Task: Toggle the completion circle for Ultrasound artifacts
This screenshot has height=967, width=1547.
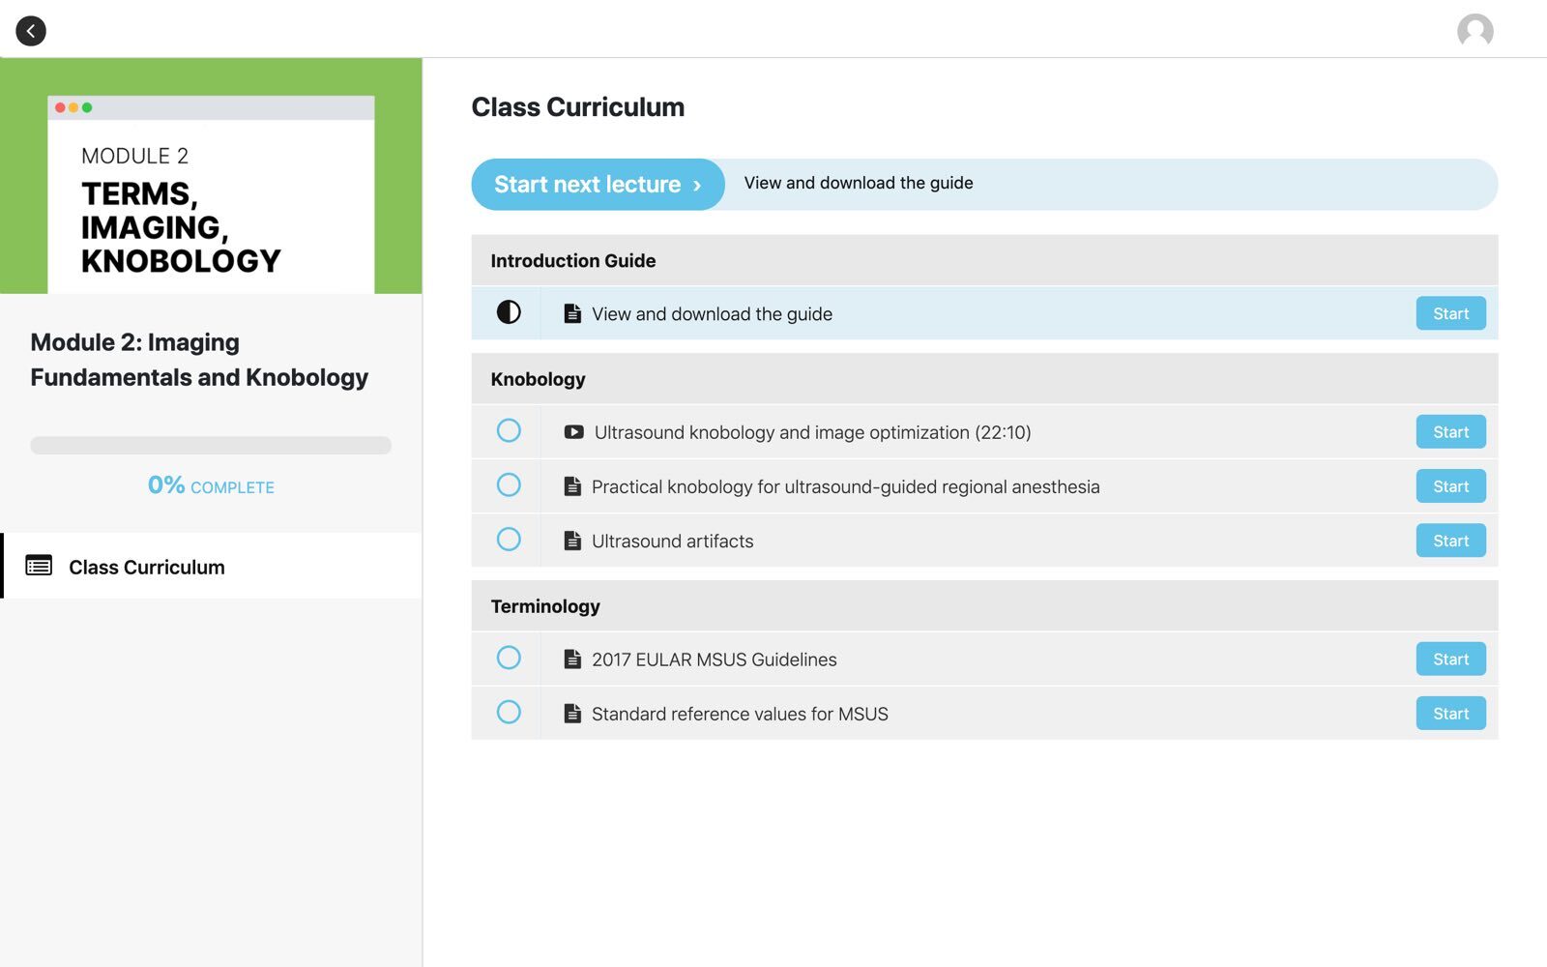Action: point(508,540)
